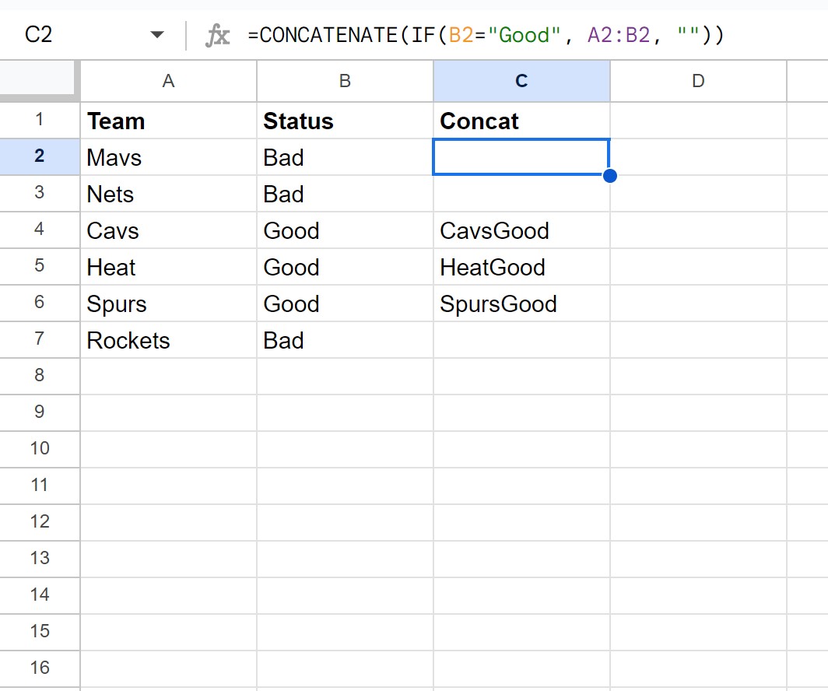The height and width of the screenshot is (691, 828).
Task: Select row 14 header
Action: click(40, 595)
